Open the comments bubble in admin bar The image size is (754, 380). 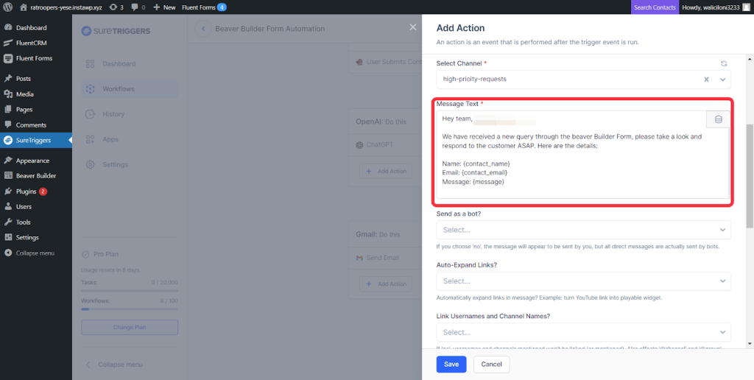pos(138,7)
